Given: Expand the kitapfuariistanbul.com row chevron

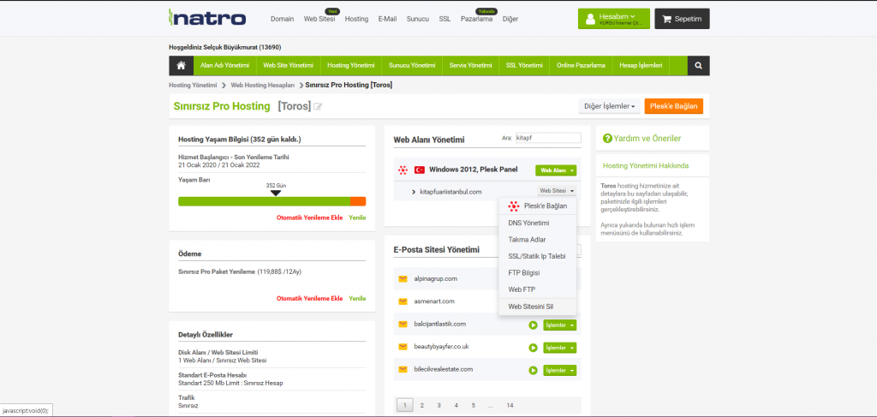Looking at the screenshot, I should 414,192.
